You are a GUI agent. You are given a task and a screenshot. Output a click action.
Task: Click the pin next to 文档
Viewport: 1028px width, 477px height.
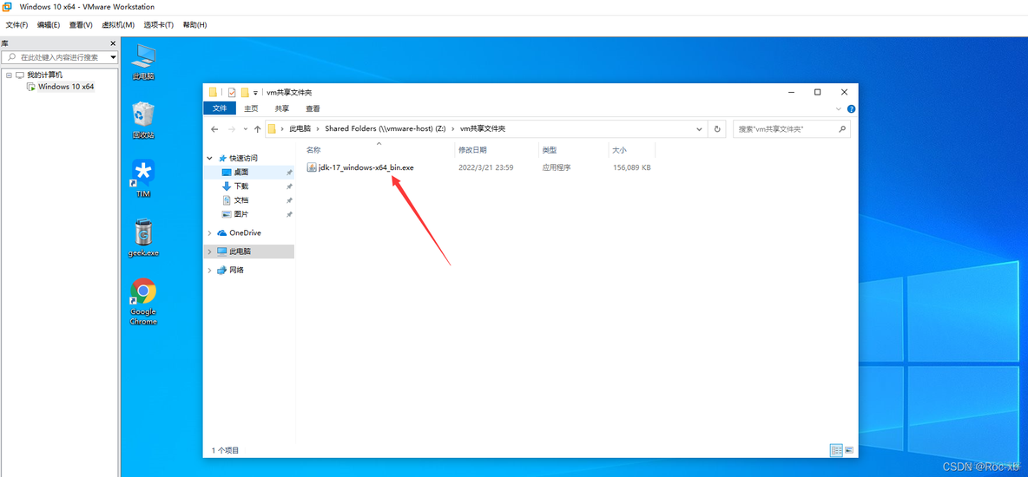tap(289, 200)
